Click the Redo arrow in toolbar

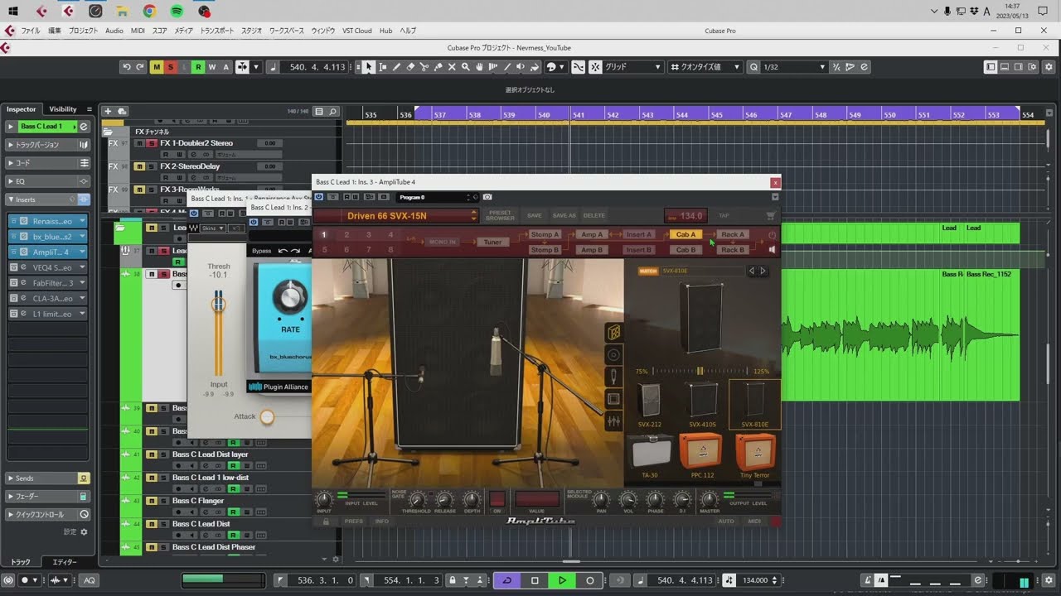pos(140,67)
